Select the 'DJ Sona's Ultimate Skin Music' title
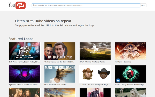This screenshot has width=155, height=97. pos(25,85)
